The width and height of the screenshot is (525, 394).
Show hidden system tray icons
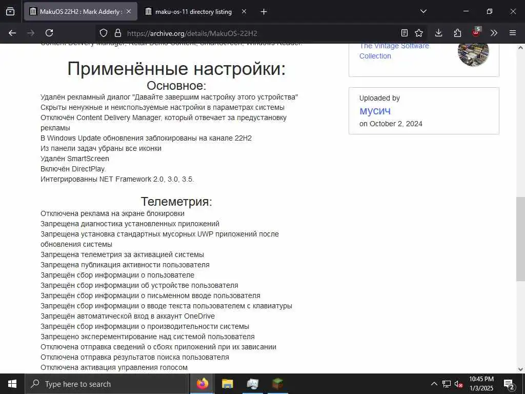click(x=434, y=384)
